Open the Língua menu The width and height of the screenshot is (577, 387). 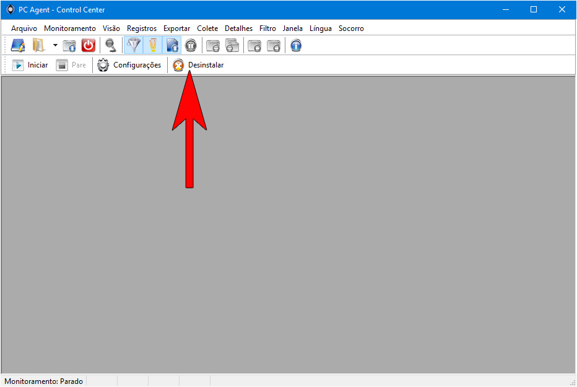321,28
